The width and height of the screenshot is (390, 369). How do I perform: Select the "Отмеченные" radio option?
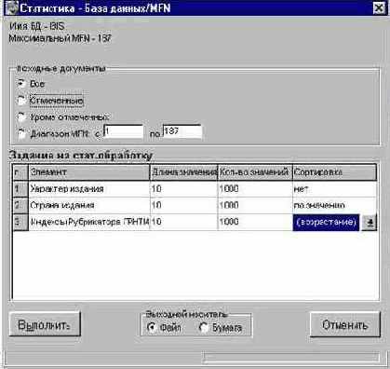21,101
